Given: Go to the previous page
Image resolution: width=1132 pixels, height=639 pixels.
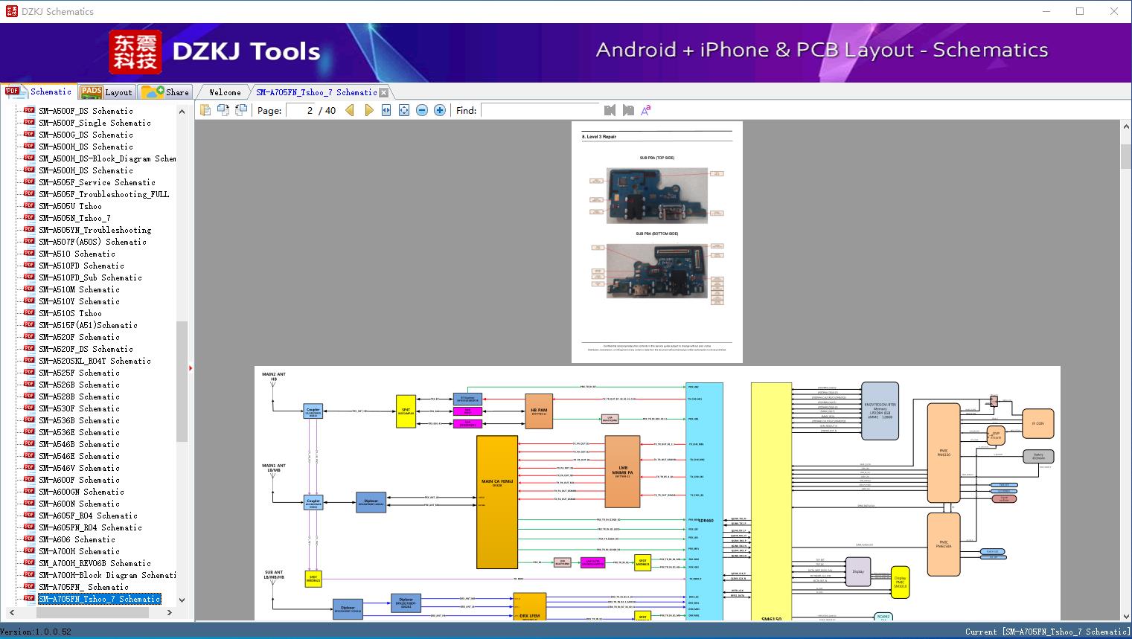Looking at the screenshot, I should pos(350,110).
